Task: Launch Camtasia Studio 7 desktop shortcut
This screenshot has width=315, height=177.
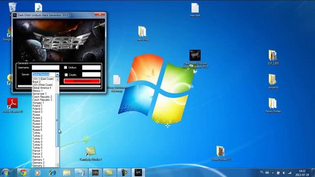Action: (x=90, y=153)
